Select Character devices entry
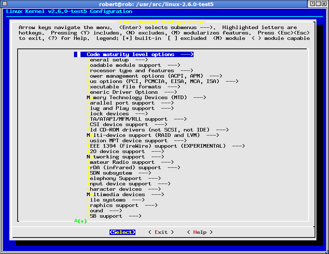The image size is (329, 254). (x=124, y=189)
